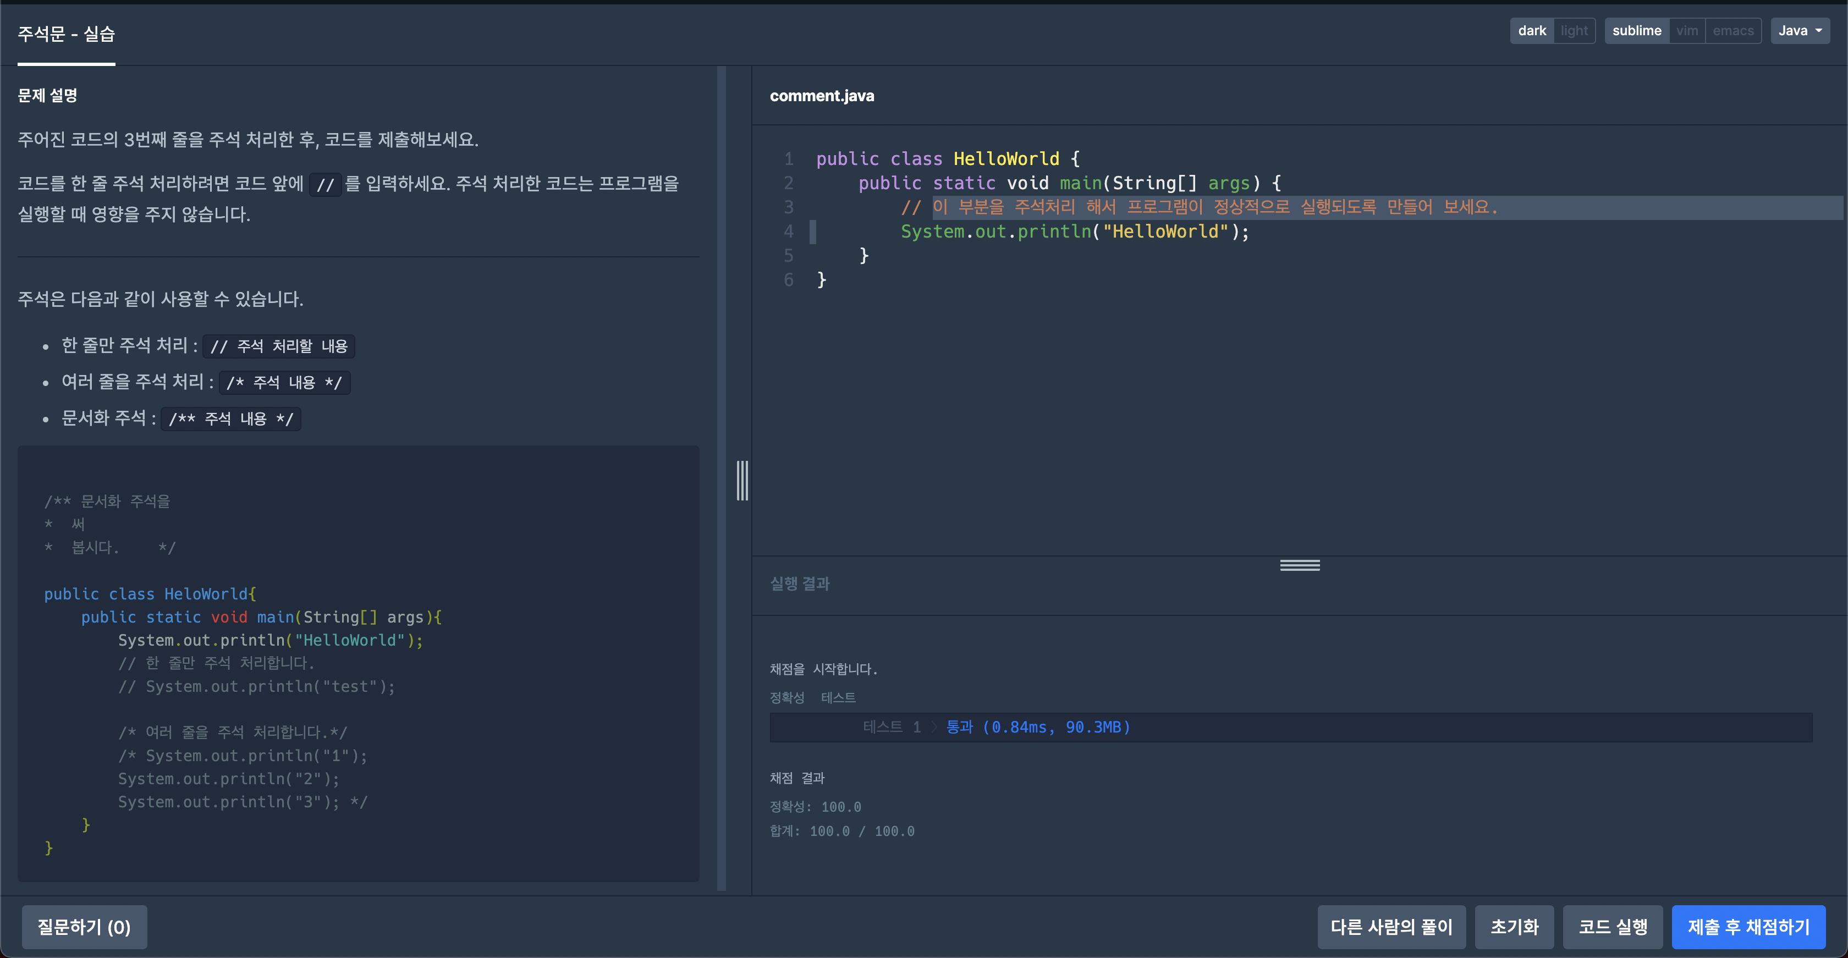This screenshot has height=958, width=1848.
Task: Switch editor theme to dark
Action: coord(1532,31)
